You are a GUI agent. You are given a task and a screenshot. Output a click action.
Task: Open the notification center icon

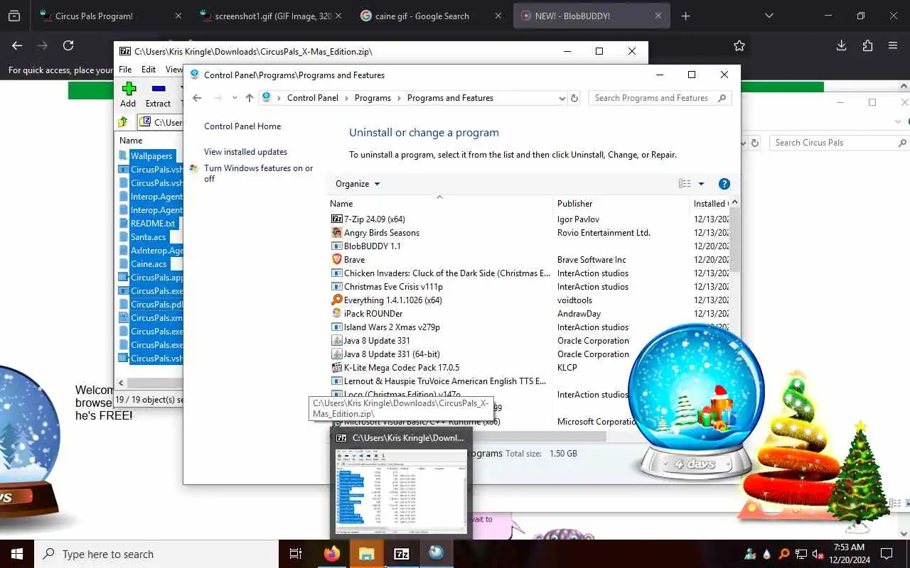[x=887, y=554]
